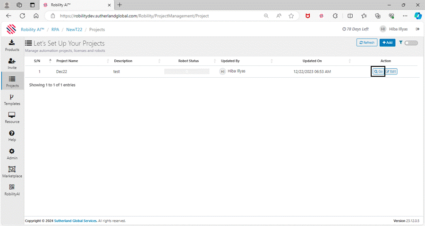This screenshot has height=226, width=425.
Task: Click the Read aloud icon in address bar
Action: tap(279, 16)
